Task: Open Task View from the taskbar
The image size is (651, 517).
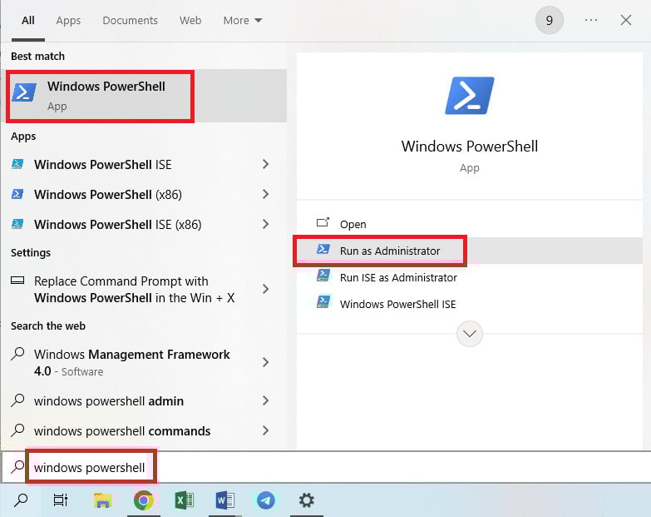Action: pyautogui.click(x=61, y=500)
